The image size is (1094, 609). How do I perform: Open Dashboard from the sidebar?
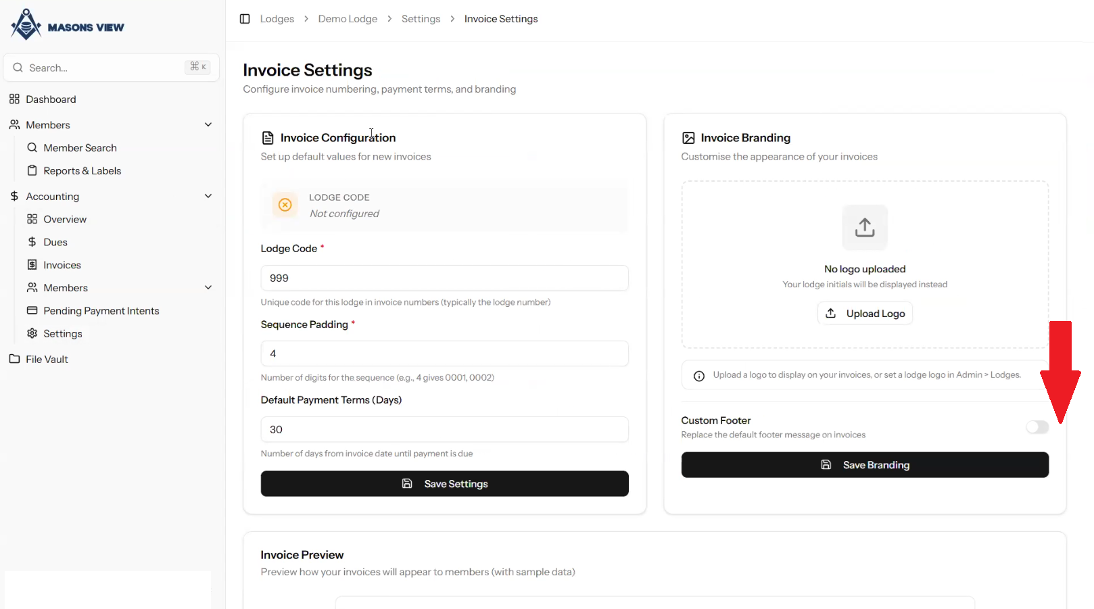(51, 99)
